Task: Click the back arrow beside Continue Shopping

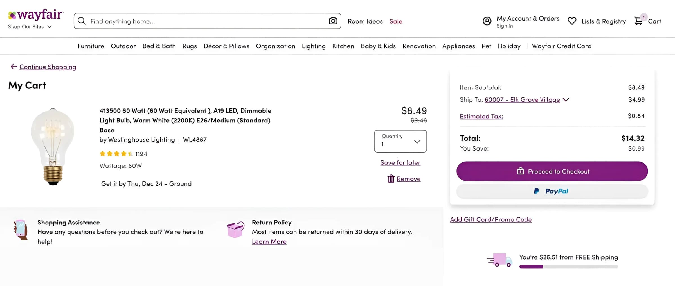Action: pyautogui.click(x=14, y=67)
